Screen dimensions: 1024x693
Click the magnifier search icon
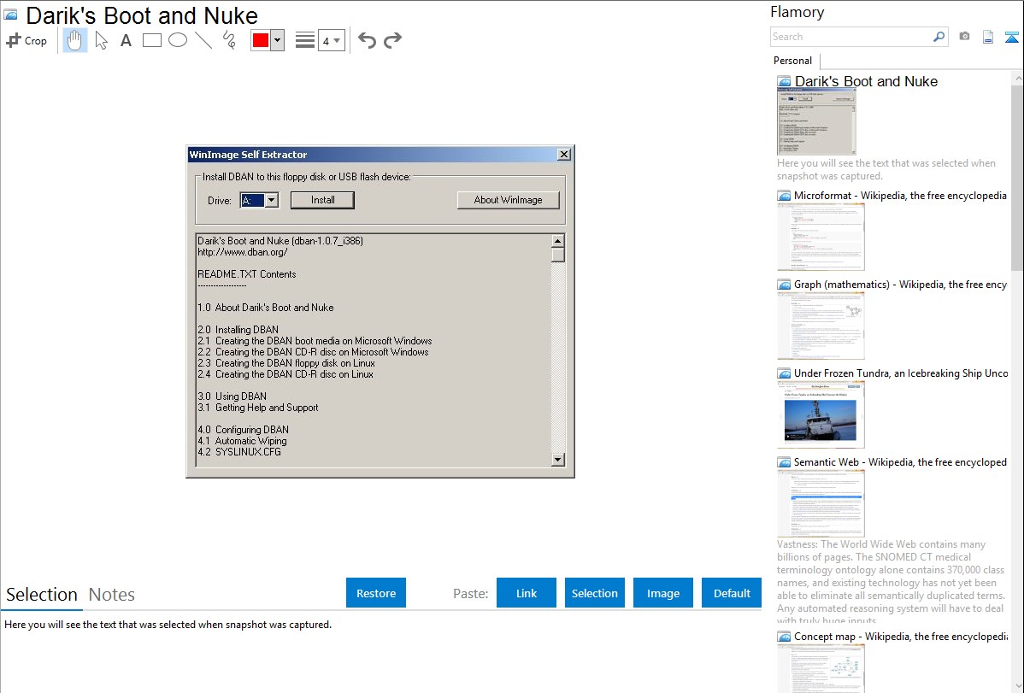(939, 37)
